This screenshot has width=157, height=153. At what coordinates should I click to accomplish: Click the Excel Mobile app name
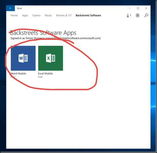pos(45,74)
